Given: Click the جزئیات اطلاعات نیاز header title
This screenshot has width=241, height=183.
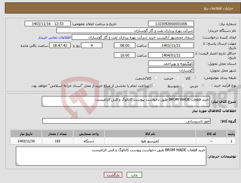Looking at the screenshot, I should pos(218,8).
